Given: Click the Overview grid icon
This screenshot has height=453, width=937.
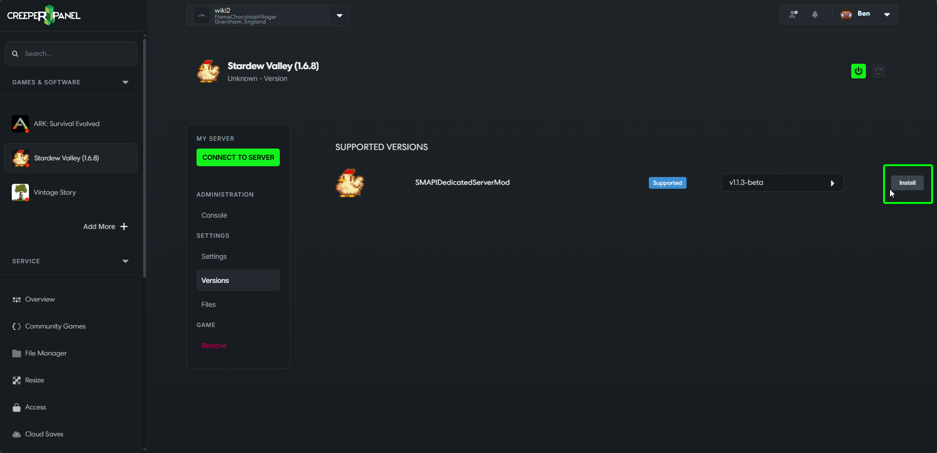Looking at the screenshot, I should click(17, 300).
